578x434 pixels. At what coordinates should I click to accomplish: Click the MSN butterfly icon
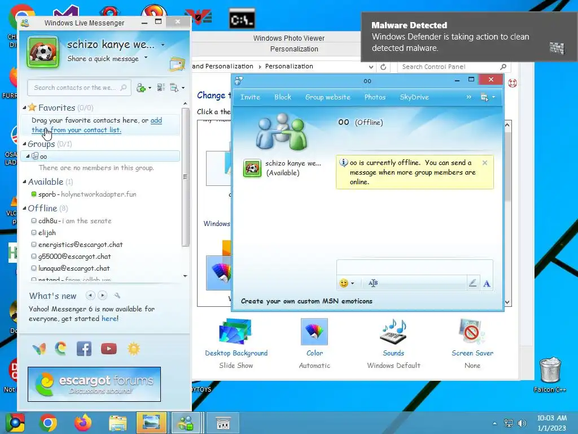(x=39, y=348)
